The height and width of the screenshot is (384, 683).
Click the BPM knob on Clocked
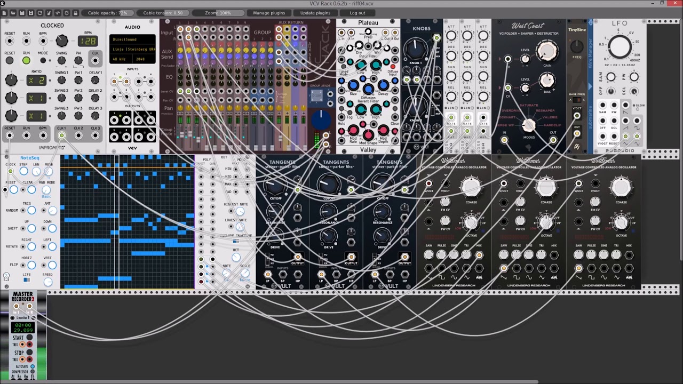click(61, 41)
